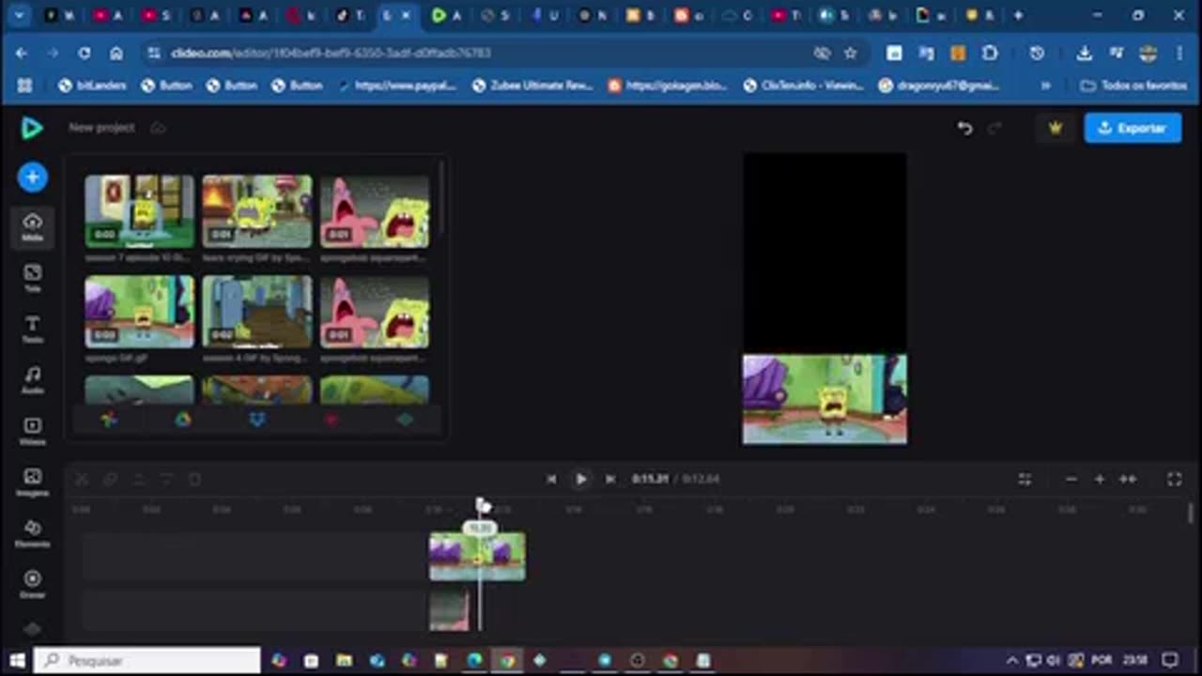Click the playhead marker on the timeline
Image resolution: width=1202 pixels, height=676 pixels.
click(x=482, y=507)
